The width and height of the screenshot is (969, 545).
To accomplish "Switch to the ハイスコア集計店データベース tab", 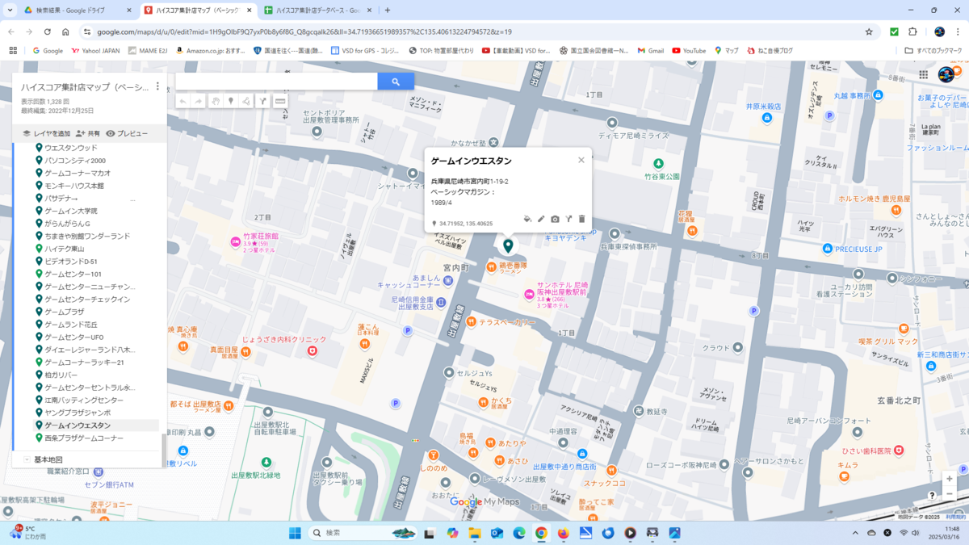I will click(x=317, y=10).
